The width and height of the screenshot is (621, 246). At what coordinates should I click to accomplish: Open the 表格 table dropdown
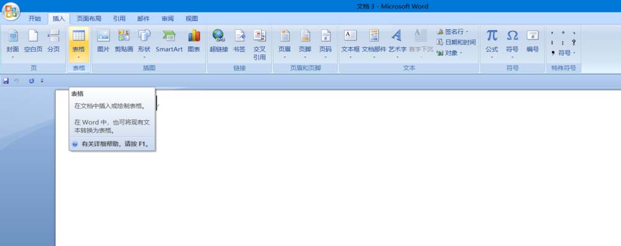point(78,43)
